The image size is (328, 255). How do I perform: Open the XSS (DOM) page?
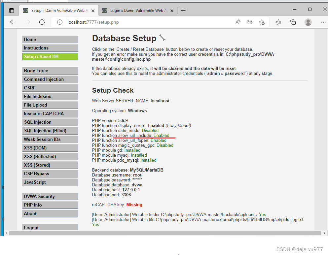coord(50,148)
